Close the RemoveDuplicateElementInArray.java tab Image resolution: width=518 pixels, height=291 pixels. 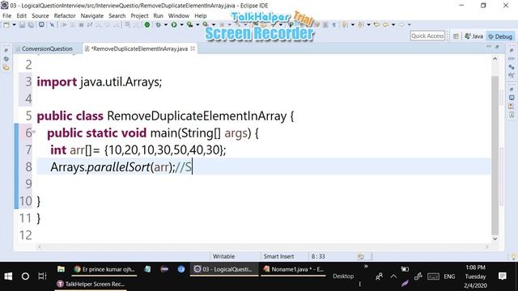point(193,48)
